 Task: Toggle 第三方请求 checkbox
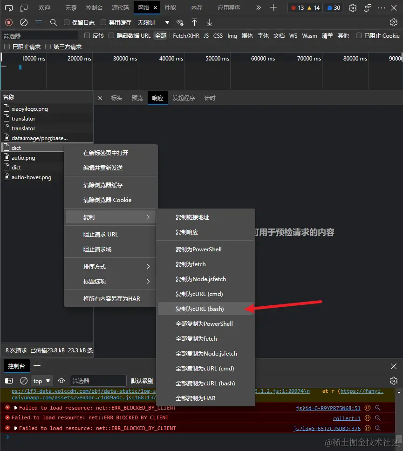(x=48, y=47)
